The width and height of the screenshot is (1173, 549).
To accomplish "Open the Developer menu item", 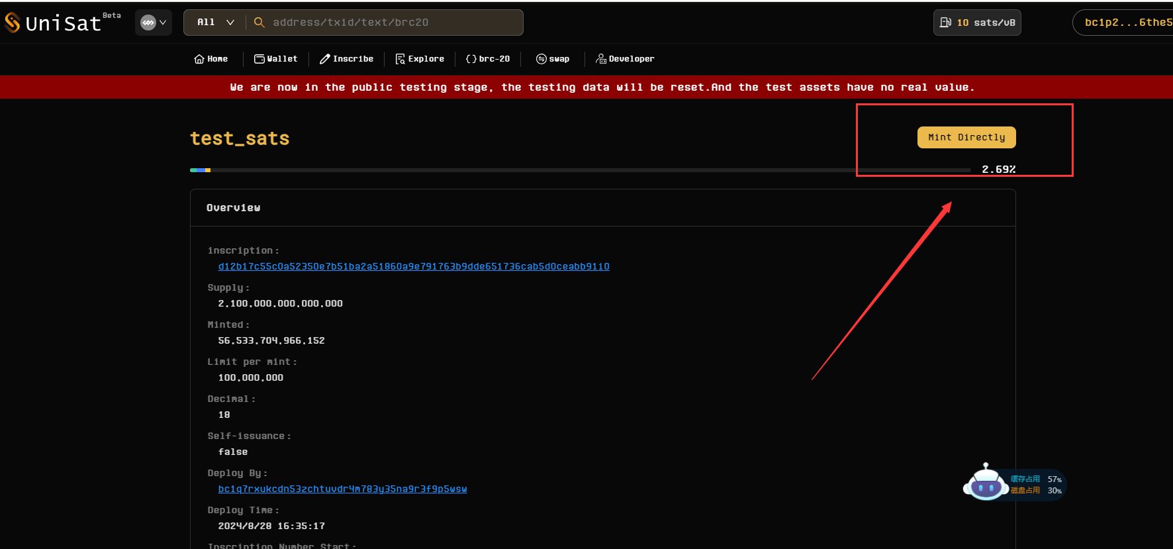I will [x=625, y=59].
